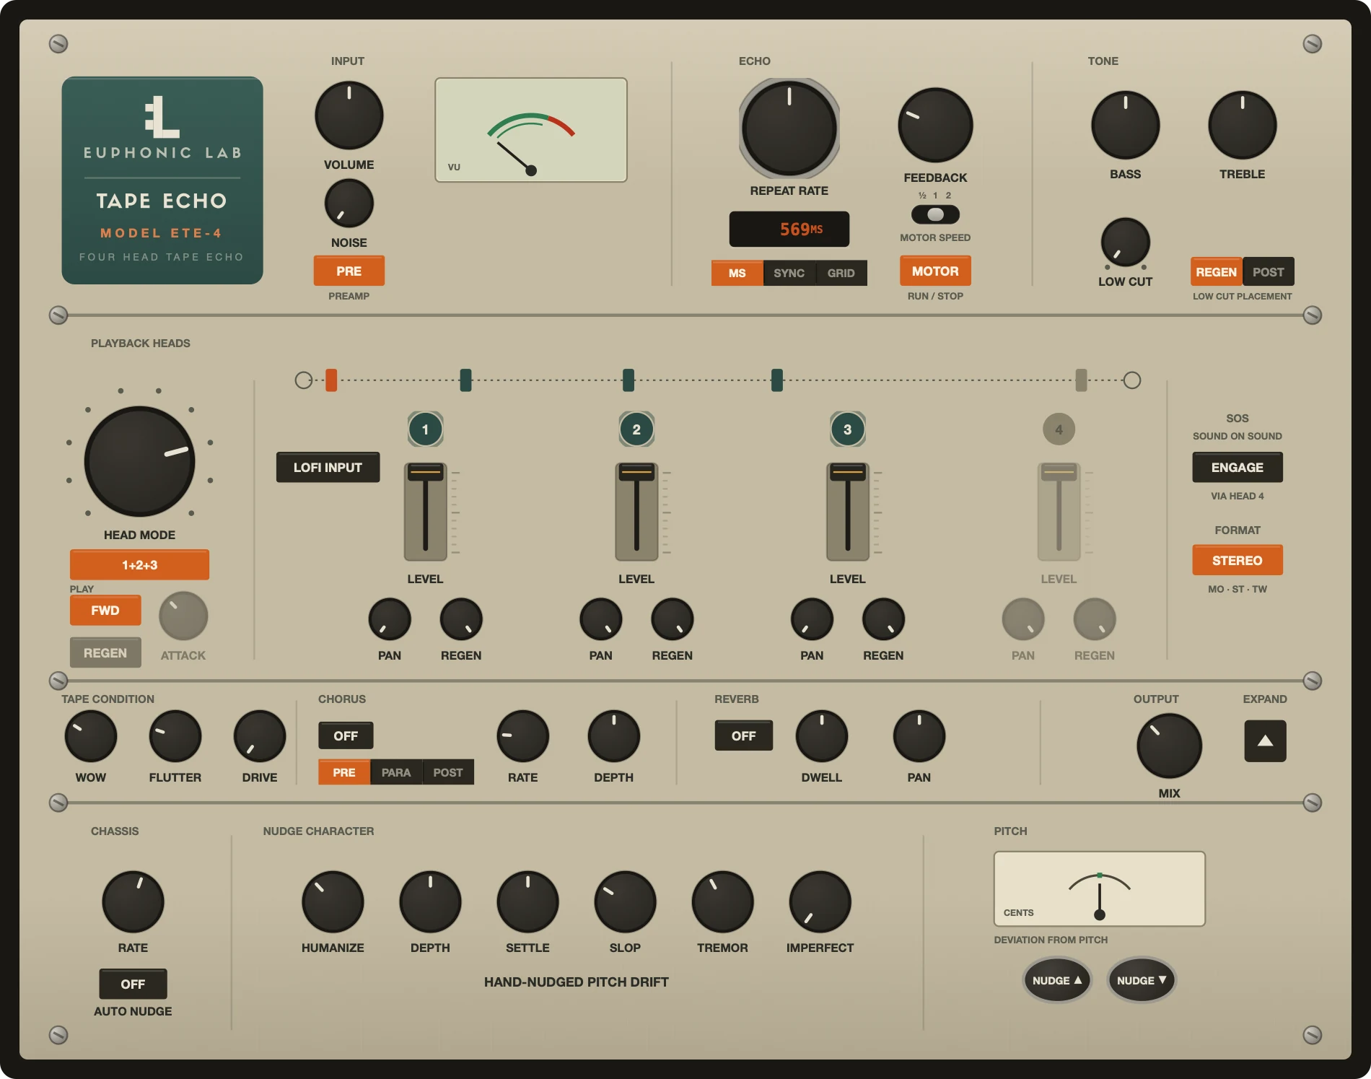Click the Imperfect knob
Viewport: 1371px width, 1079px height.
[820, 901]
